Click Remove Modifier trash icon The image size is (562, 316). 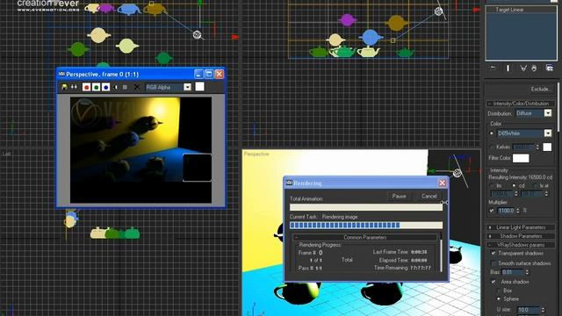[534, 68]
